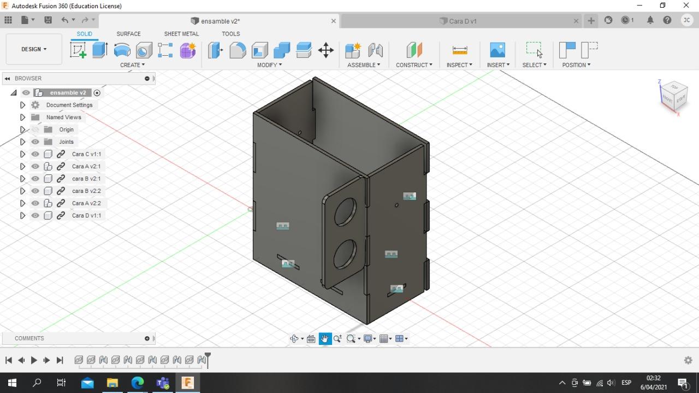Select the Create Sketch tool
Viewport: 699px width, 393px height.
point(78,50)
